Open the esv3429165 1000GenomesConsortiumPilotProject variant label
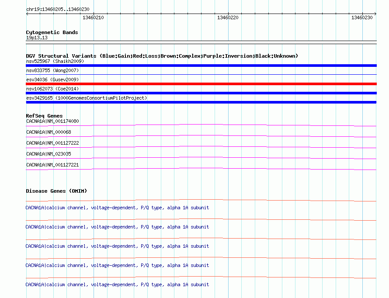Screen dimensions: 389x298 point(87,98)
